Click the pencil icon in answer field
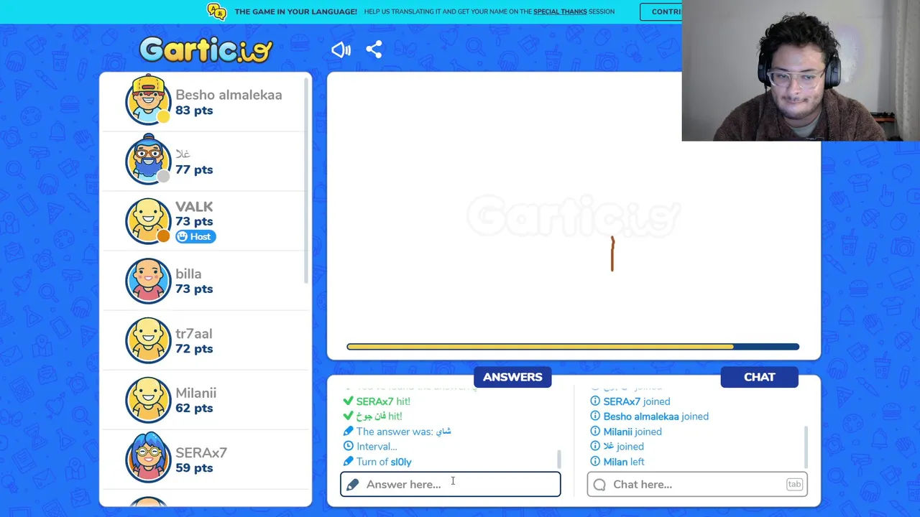 [x=352, y=485]
